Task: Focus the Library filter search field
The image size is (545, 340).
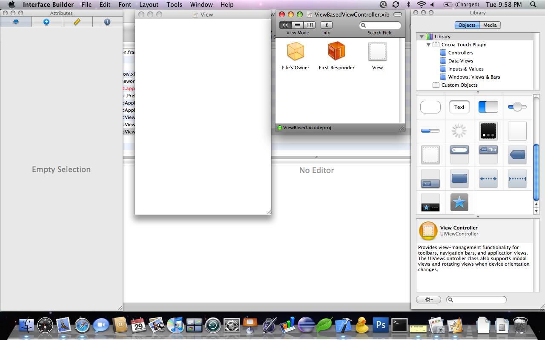Action: [476, 300]
